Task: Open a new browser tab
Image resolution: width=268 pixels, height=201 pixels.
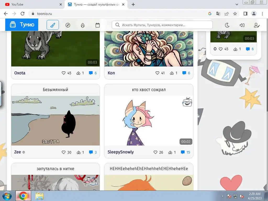Action: click(x=133, y=4)
